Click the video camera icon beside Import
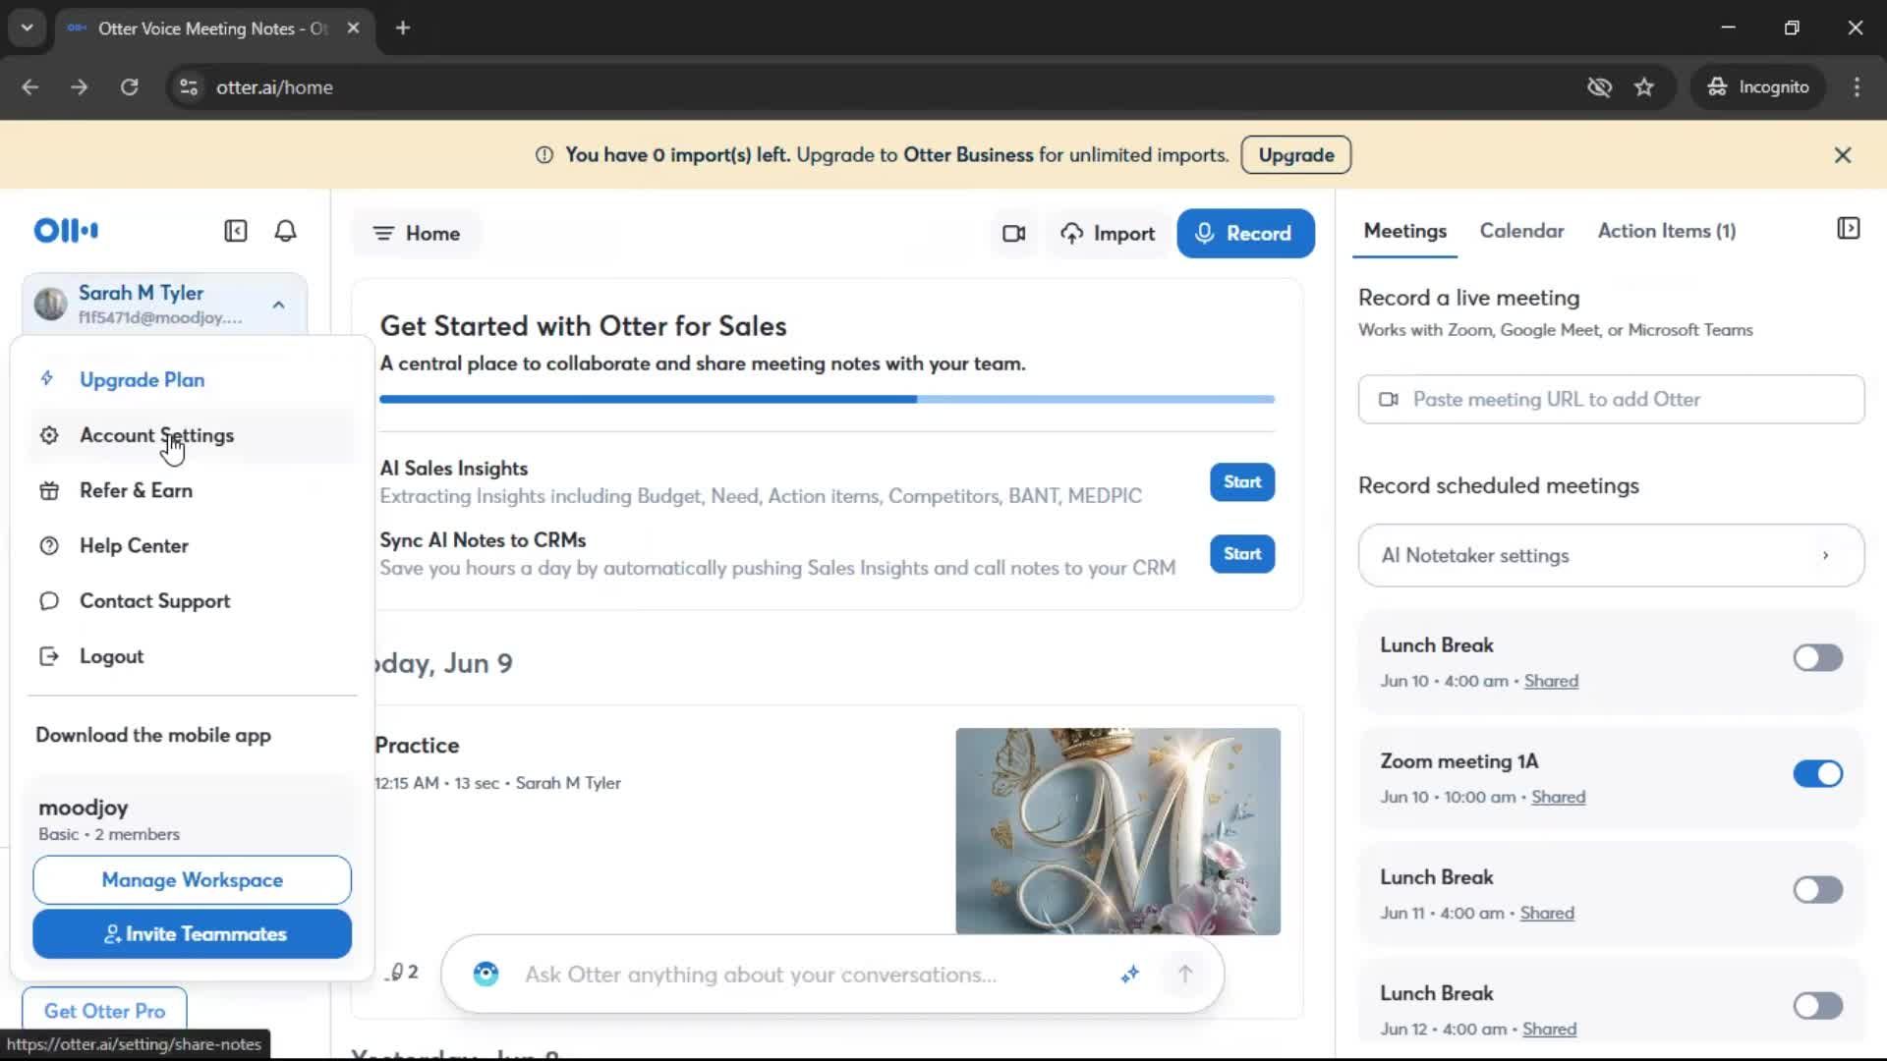Image resolution: width=1887 pixels, height=1061 pixels. [1013, 234]
